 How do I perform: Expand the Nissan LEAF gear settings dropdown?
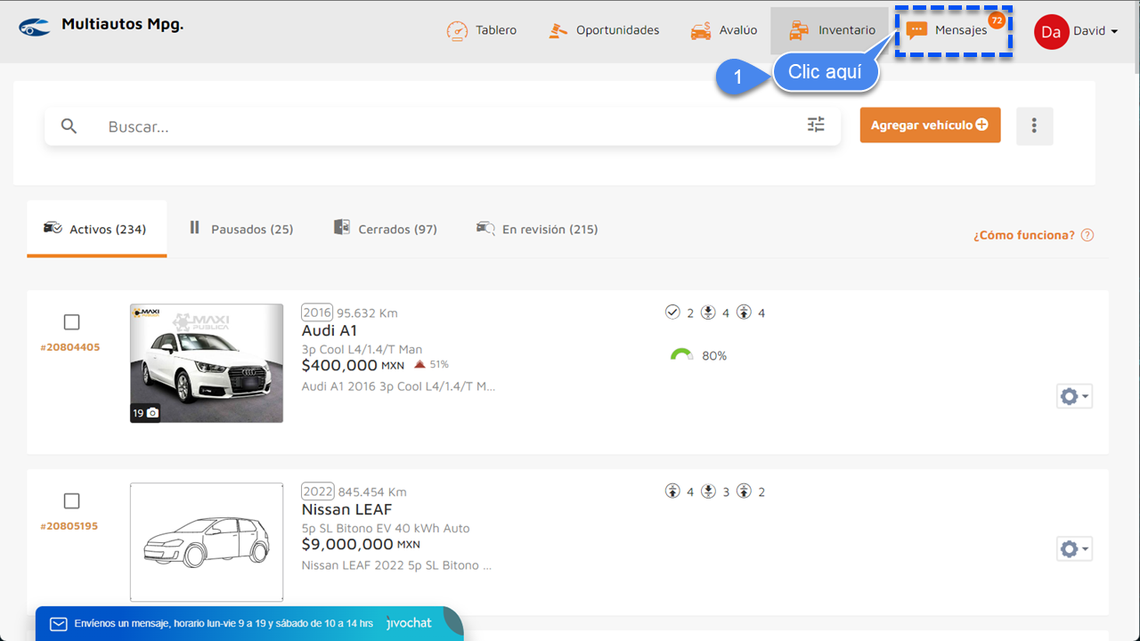click(1074, 548)
